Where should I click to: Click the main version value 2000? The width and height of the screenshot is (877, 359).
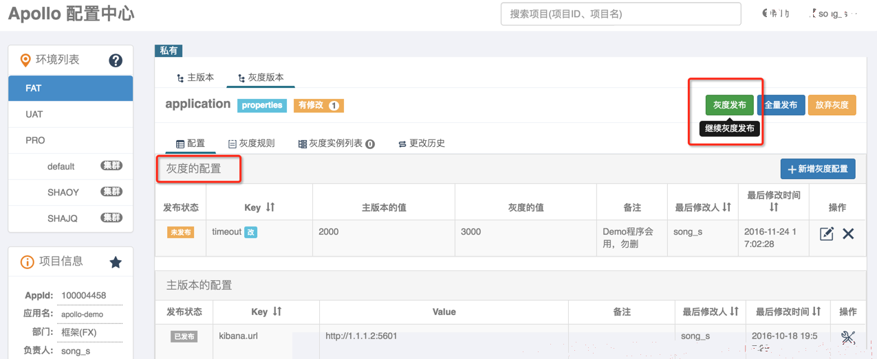(x=329, y=232)
